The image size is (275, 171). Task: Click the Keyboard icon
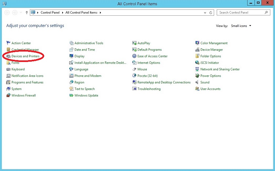pos(8,69)
